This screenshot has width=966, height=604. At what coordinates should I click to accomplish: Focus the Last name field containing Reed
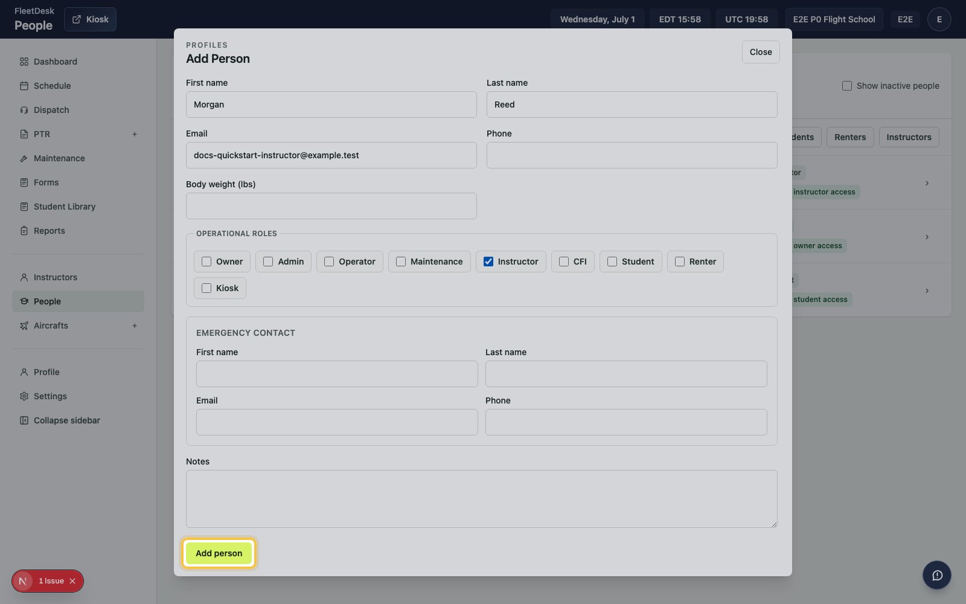tap(632, 104)
